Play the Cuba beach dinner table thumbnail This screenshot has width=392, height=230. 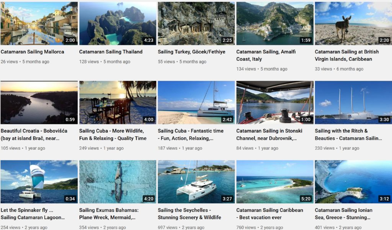click(x=118, y=103)
